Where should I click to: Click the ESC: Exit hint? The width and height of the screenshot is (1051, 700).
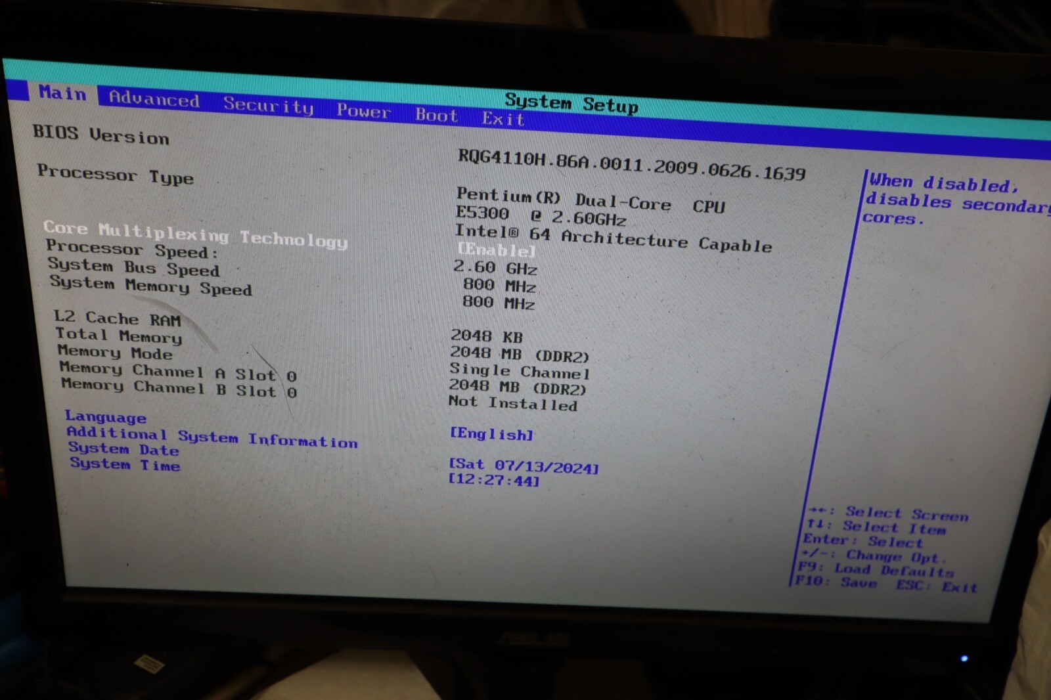click(937, 586)
